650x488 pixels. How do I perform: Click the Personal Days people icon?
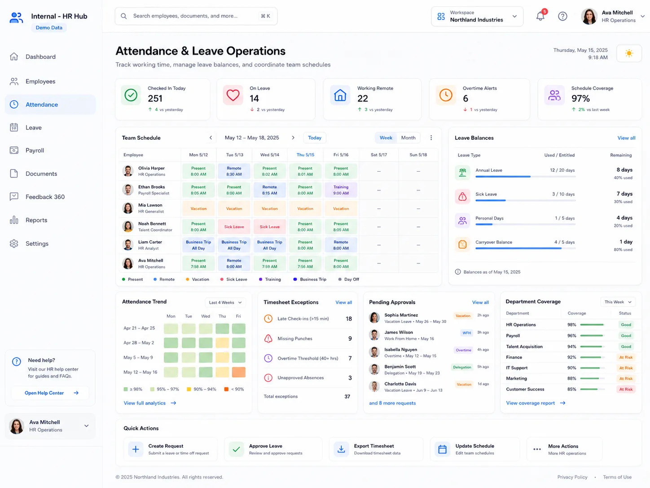[x=462, y=221]
